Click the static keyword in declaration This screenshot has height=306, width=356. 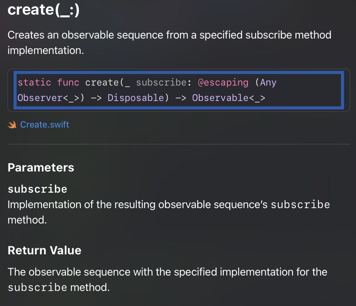click(x=34, y=82)
